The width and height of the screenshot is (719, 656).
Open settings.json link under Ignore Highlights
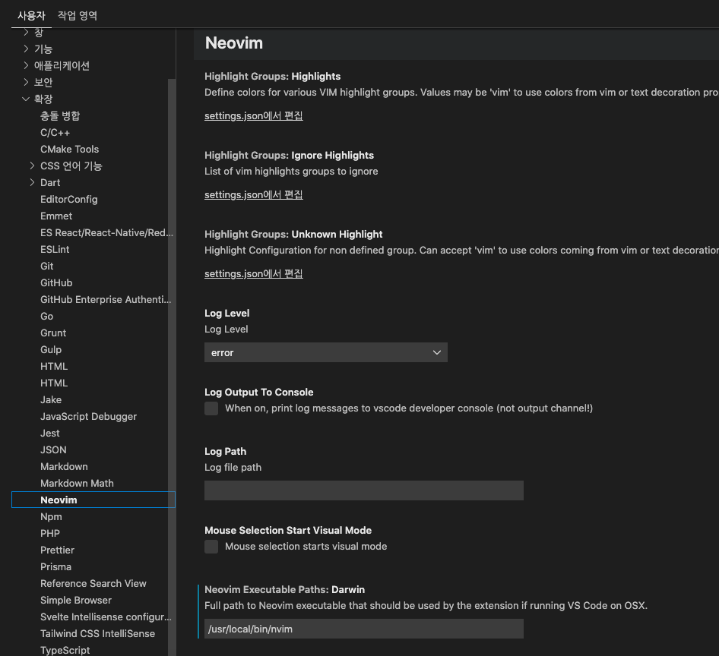[254, 194]
